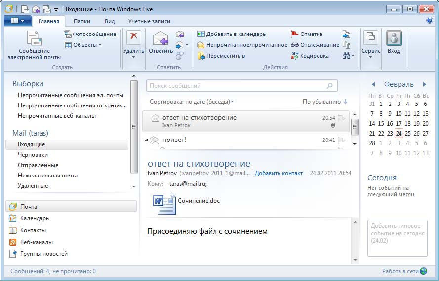Expand the Объекты dropdown
Viewport: 439px width, 281px height.
click(x=82, y=45)
